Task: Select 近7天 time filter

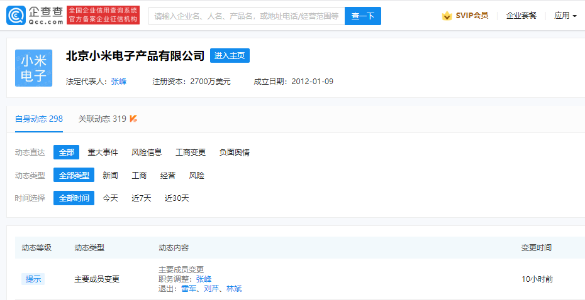Action: [142, 198]
